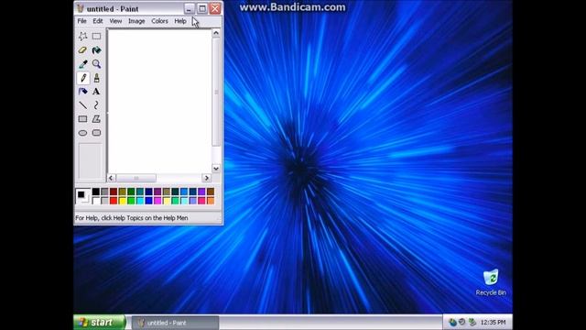Click the canvas scroll up arrow
The image size is (586, 330).
216,33
